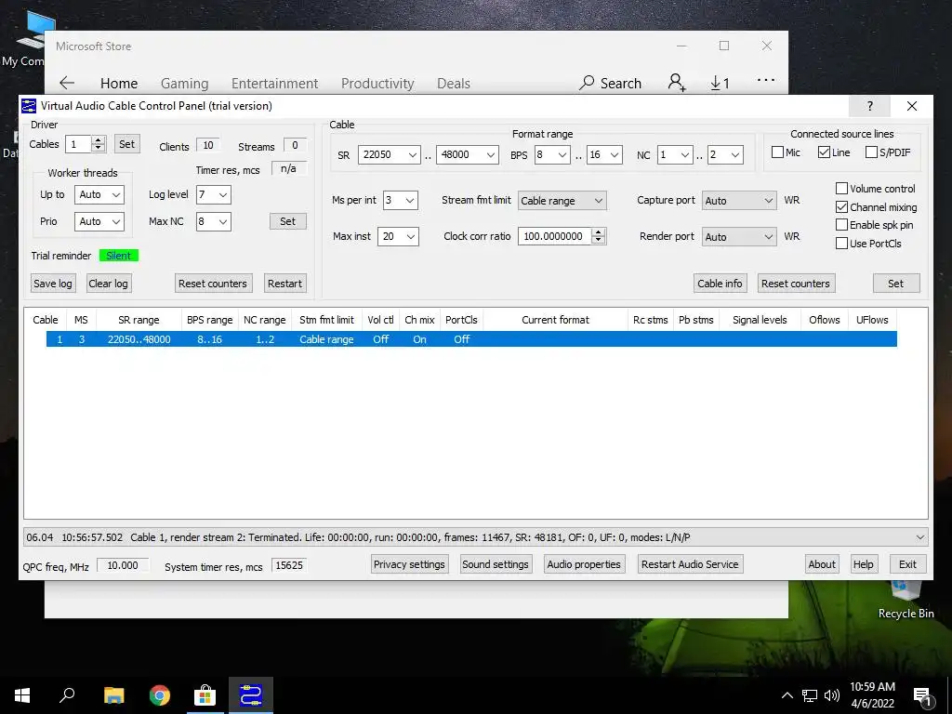Open Microsoft Store account icon
Image resolution: width=952 pixels, height=714 pixels.
[x=677, y=83]
